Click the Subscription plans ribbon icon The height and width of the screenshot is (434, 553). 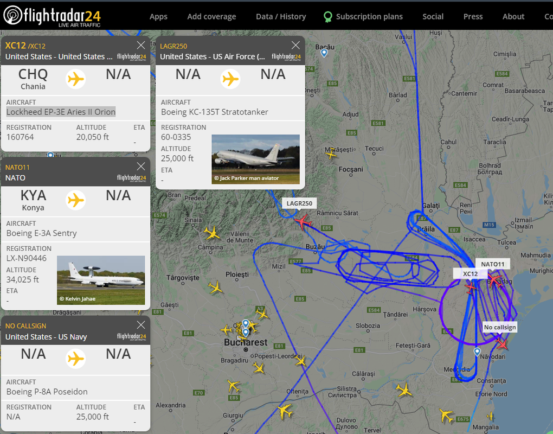click(x=327, y=17)
